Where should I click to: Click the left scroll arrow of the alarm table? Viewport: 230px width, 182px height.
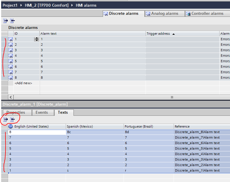click(x=11, y=97)
